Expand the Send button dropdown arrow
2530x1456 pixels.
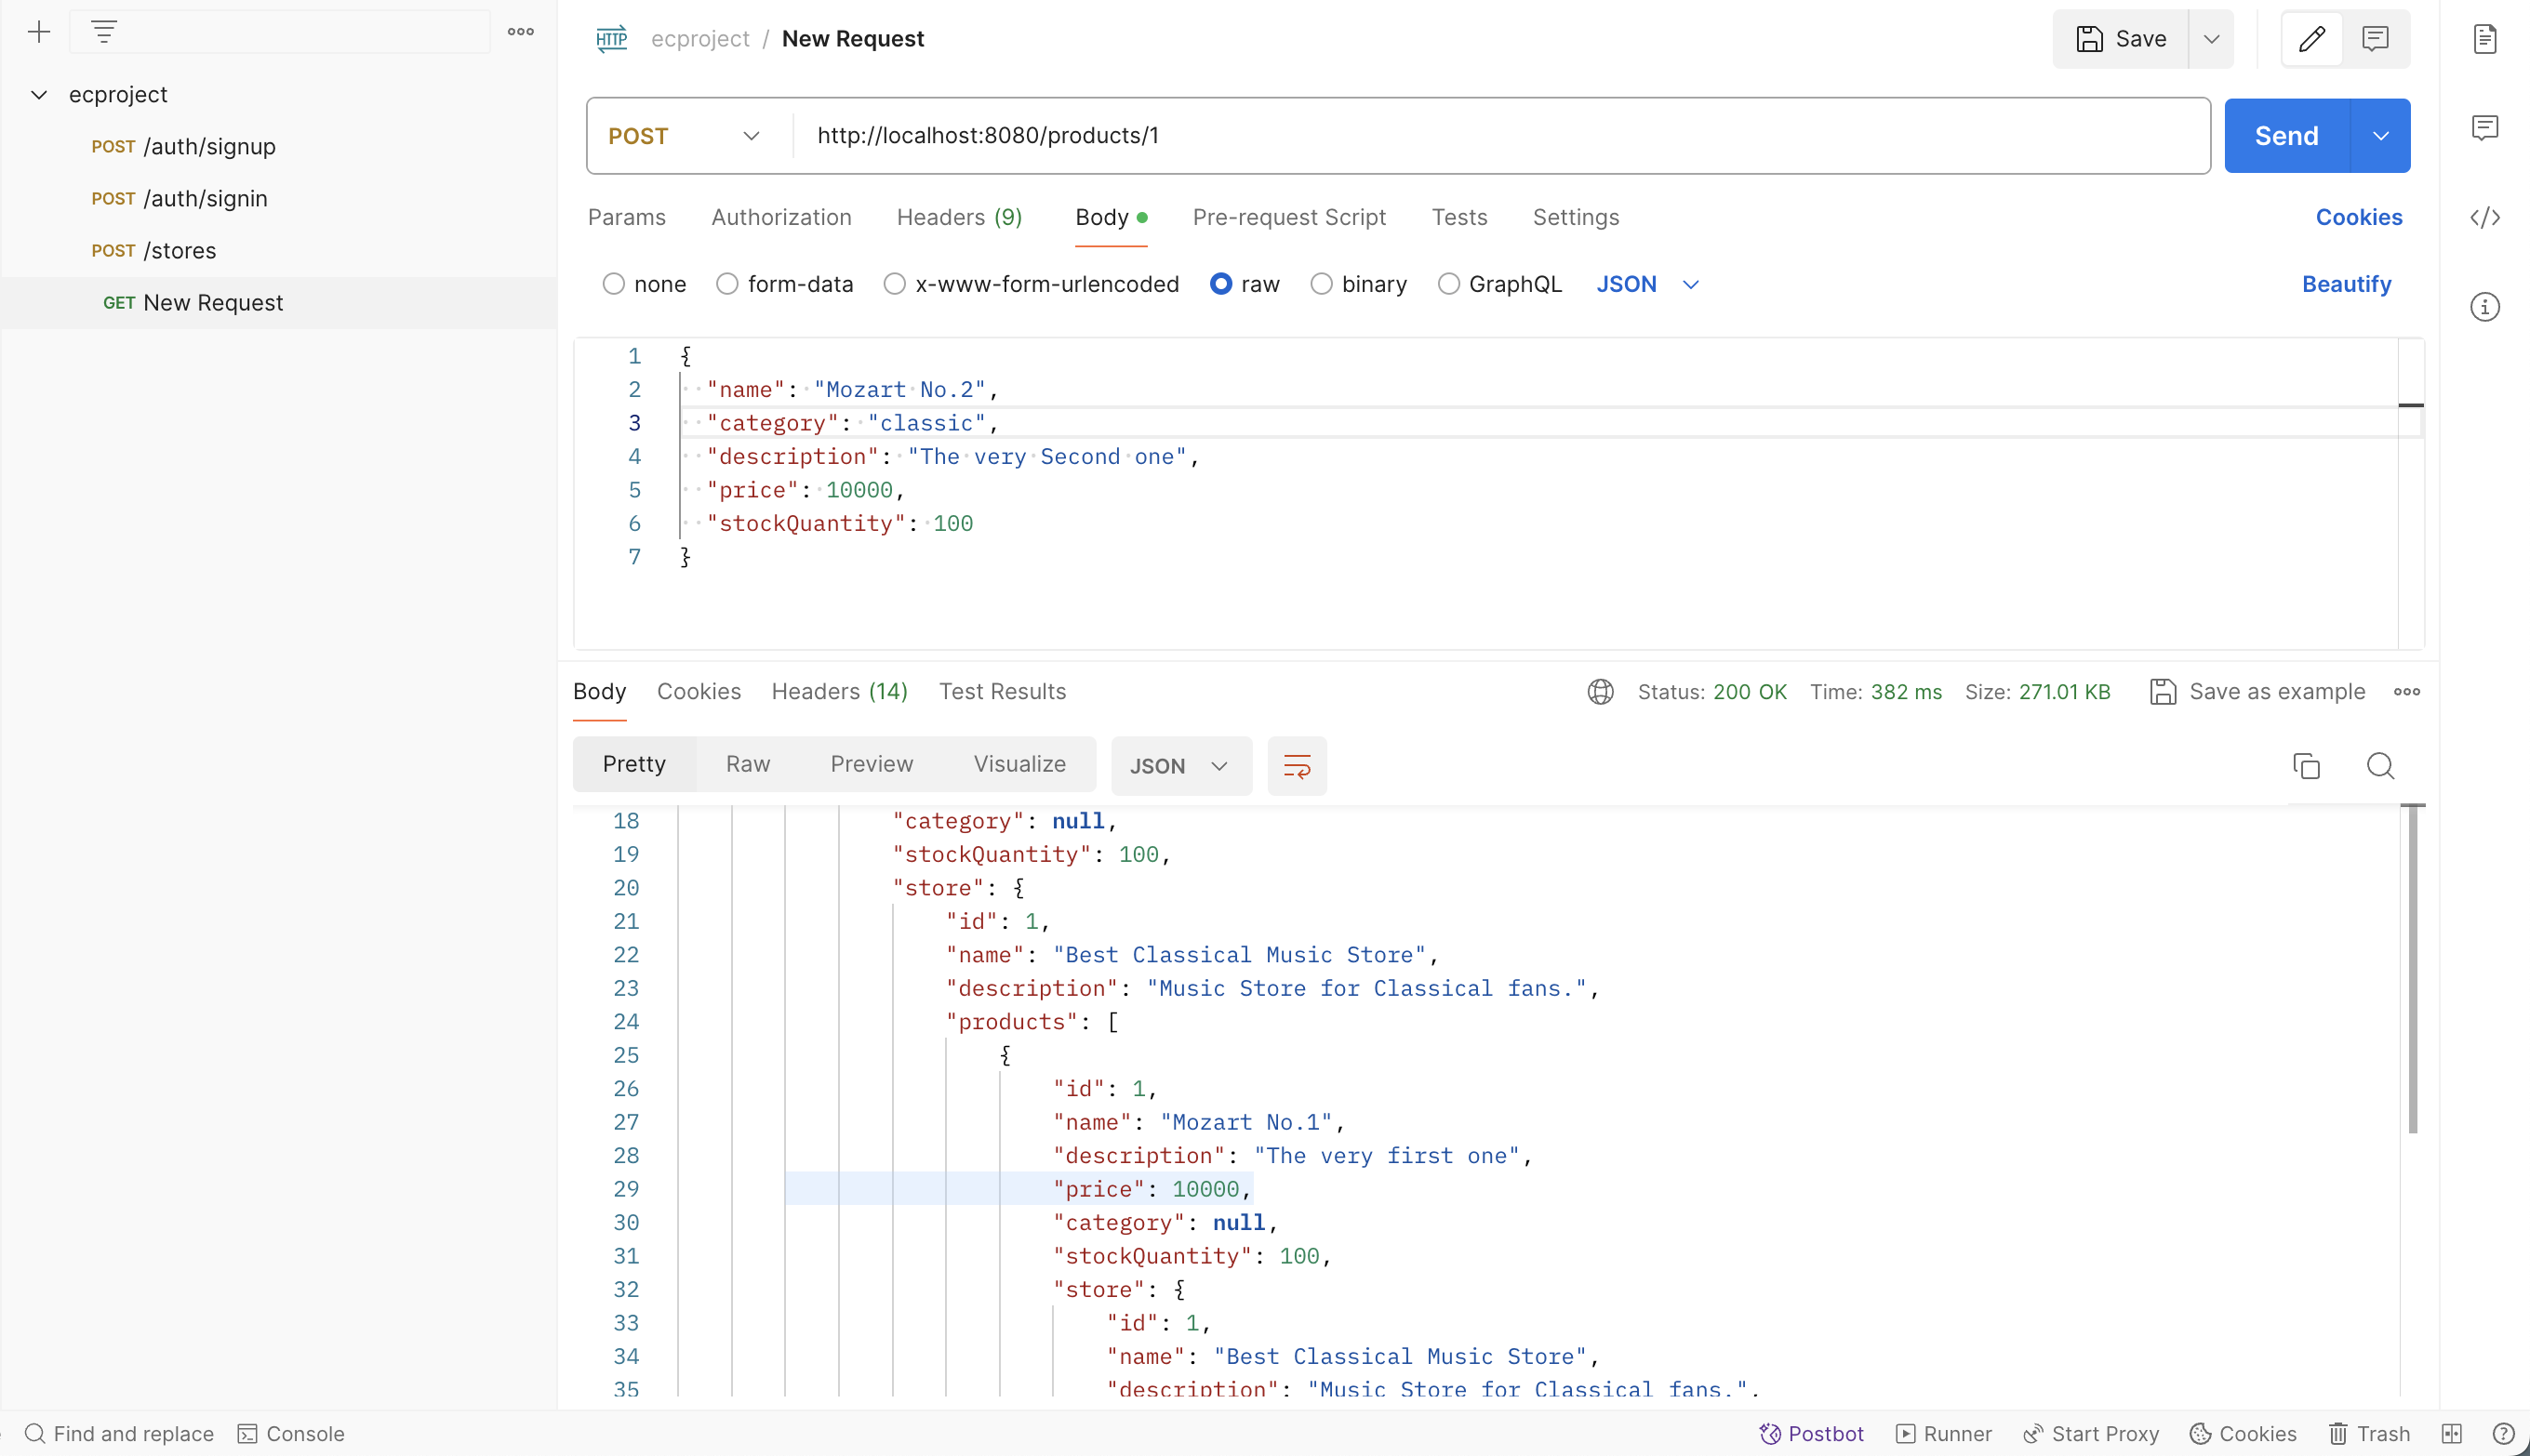pos(2380,136)
